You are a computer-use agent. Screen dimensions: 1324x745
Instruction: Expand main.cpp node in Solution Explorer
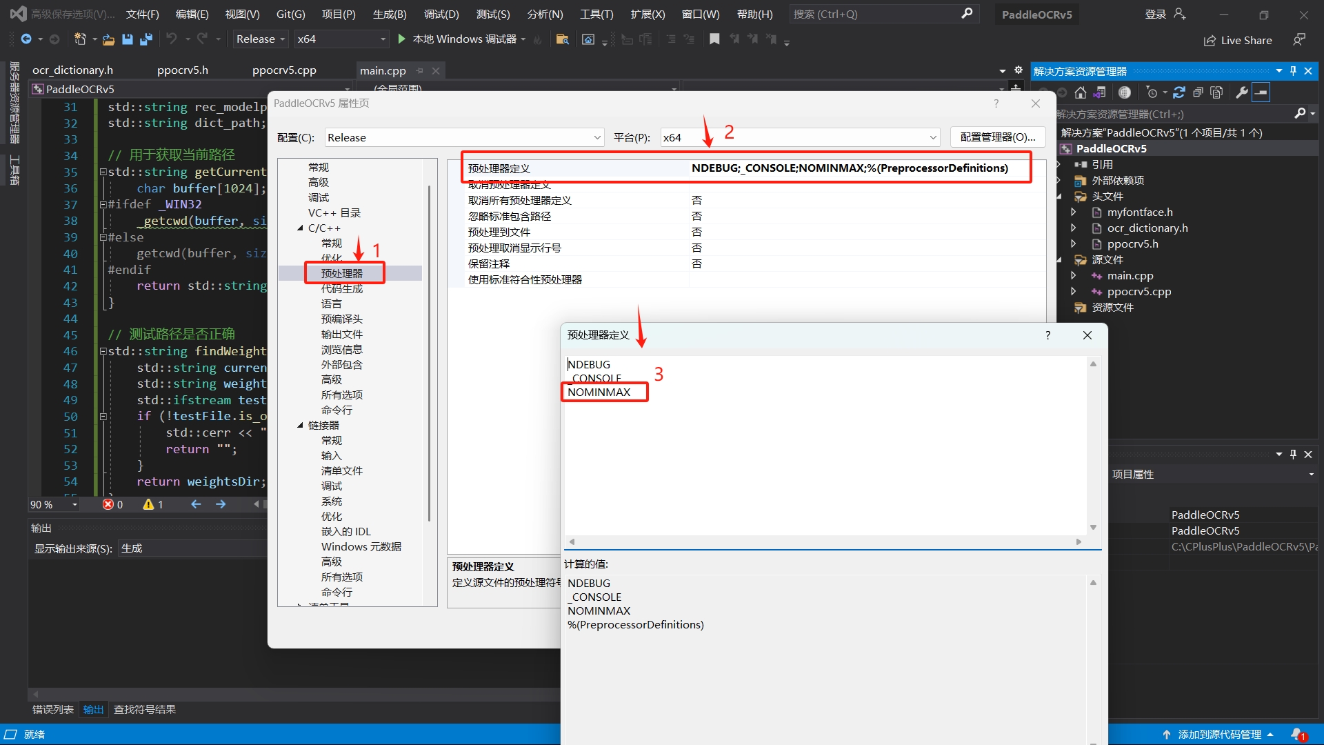coord(1073,275)
